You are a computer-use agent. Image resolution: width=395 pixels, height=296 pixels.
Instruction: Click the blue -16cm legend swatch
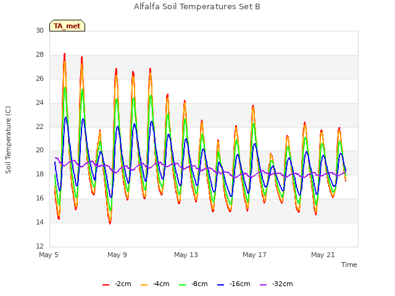point(221,285)
